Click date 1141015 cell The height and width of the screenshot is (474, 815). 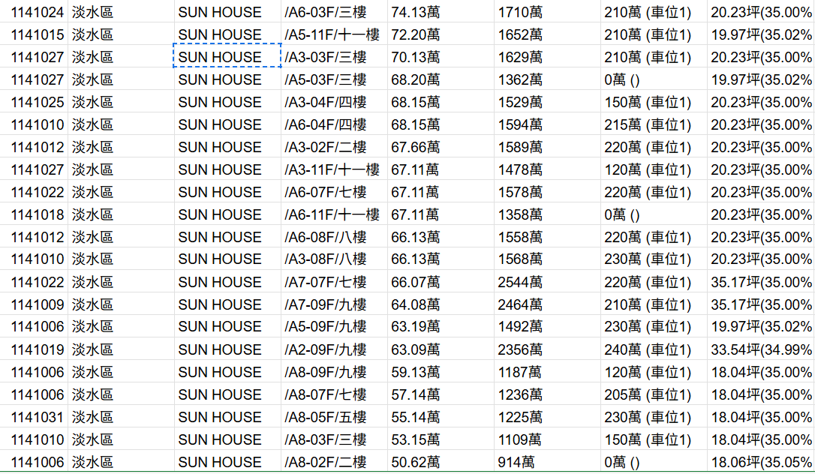[x=34, y=34]
